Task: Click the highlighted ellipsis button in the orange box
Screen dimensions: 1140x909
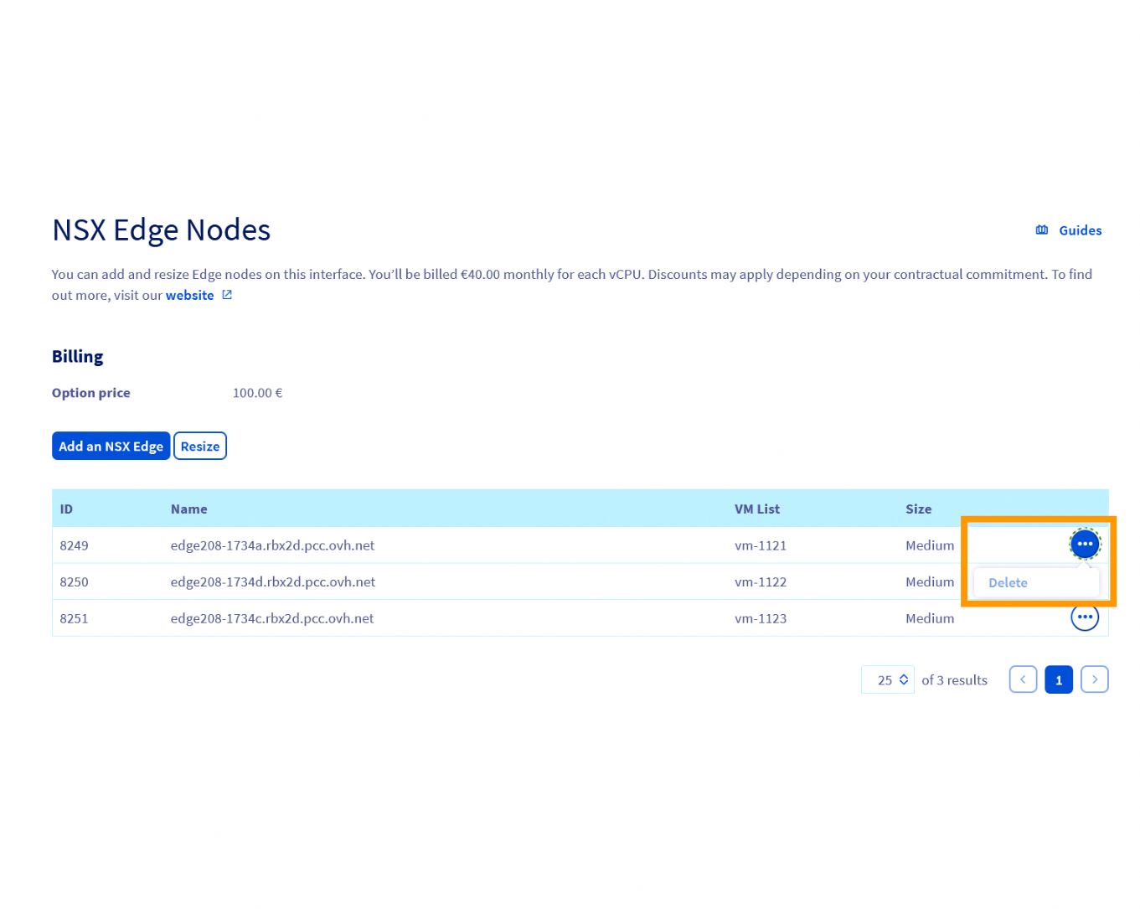Action: [1085, 544]
